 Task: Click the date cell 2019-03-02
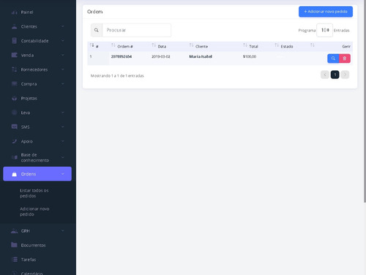click(161, 56)
